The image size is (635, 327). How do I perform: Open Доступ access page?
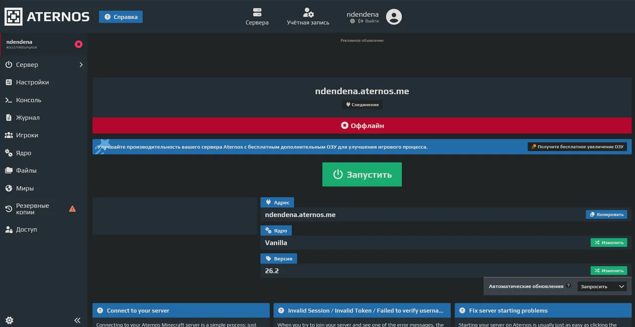point(44,229)
